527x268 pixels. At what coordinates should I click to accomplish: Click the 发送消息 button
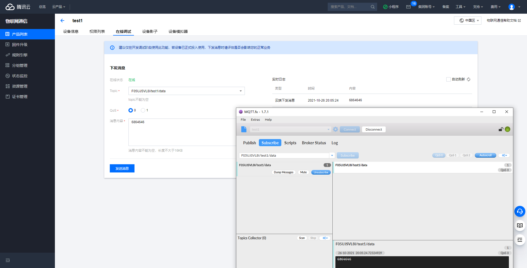point(122,168)
